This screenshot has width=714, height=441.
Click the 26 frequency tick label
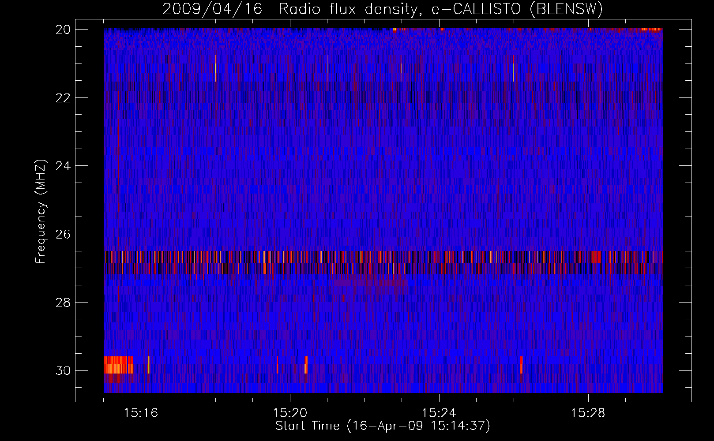[x=63, y=234]
